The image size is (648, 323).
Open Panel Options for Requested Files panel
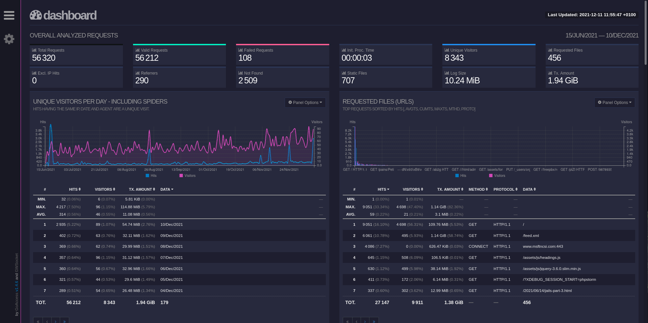pyautogui.click(x=614, y=103)
